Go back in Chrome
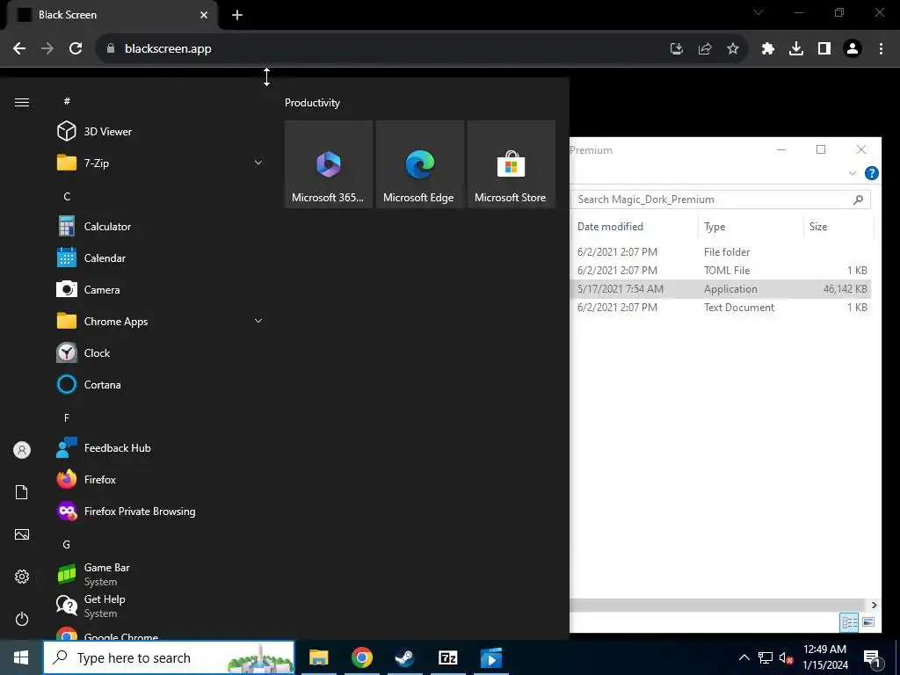Screen dimensions: 900x675 click(19, 48)
